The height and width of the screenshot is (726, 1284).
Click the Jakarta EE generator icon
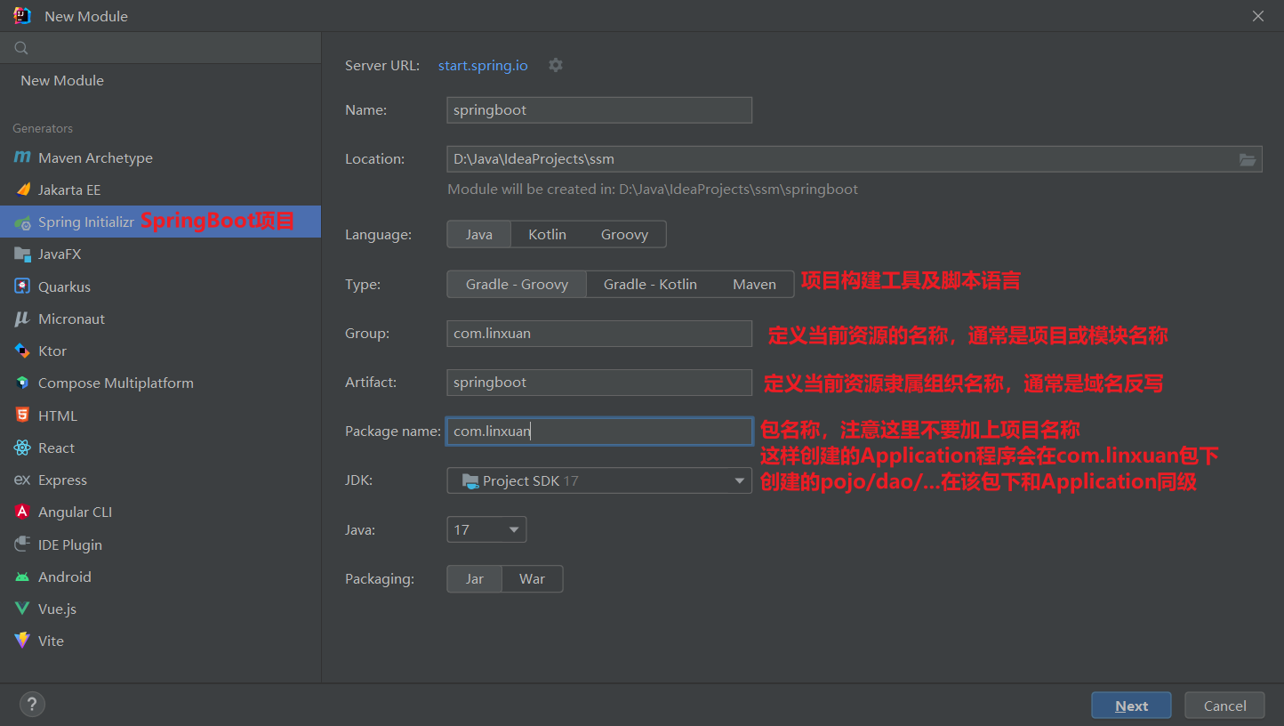click(x=22, y=190)
